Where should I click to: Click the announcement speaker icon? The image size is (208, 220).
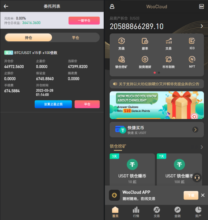pos(115,84)
